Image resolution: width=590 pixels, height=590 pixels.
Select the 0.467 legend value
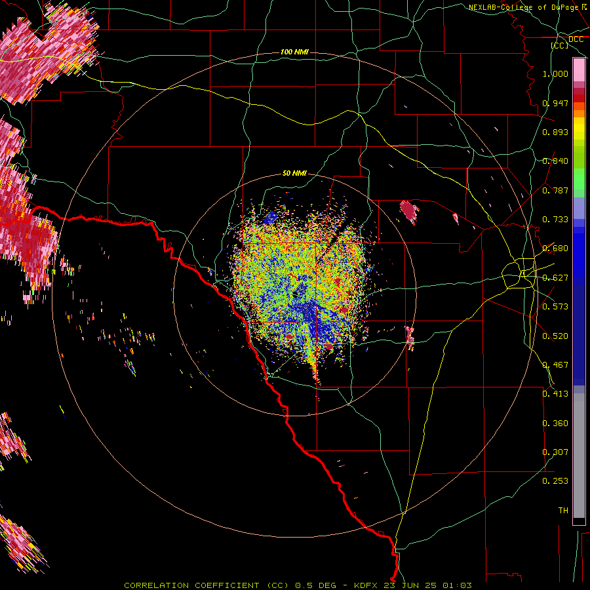tap(555, 365)
